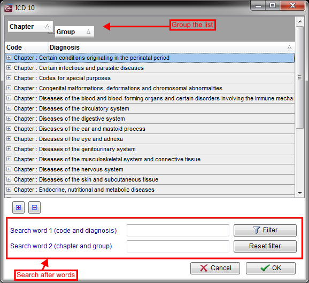The width and height of the screenshot is (309, 283).
Task: Focus the Search word 1 input field
Action: pyautogui.click(x=178, y=230)
